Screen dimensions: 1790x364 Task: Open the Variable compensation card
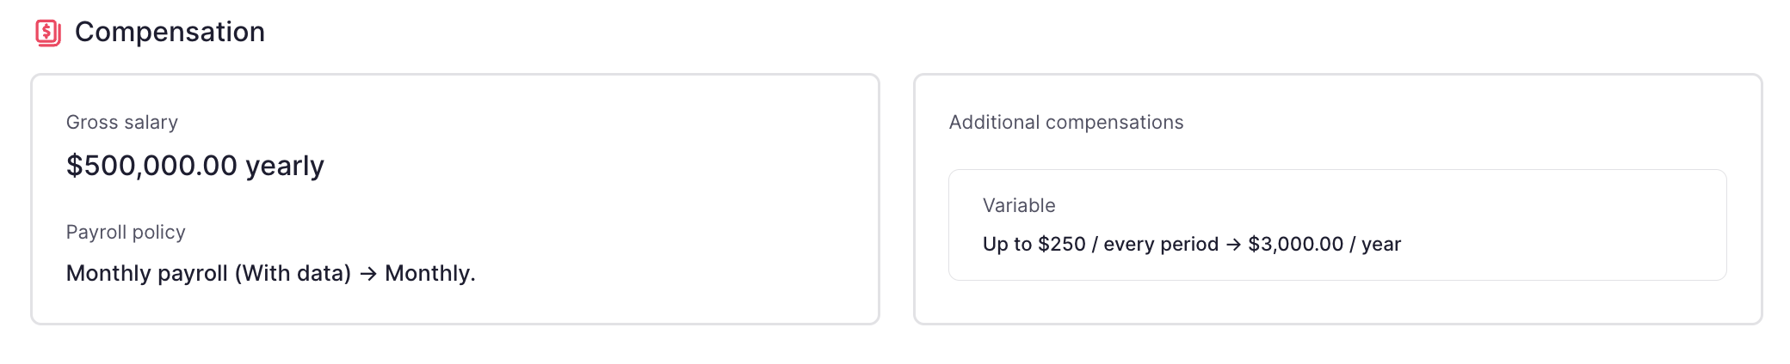1337,225
